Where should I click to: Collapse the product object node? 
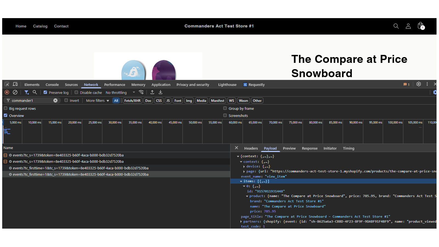click(247, 196)
